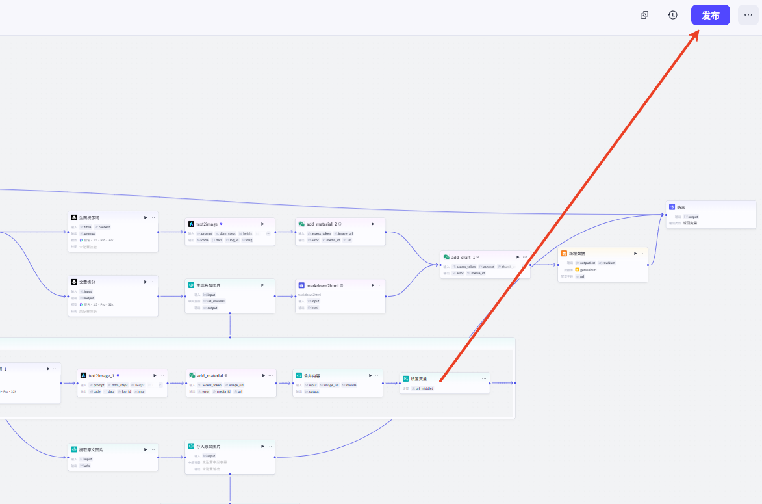Open more options on 提取原文图片 node
Viewport: 762px width, 504px height.
tap(153, 449)
